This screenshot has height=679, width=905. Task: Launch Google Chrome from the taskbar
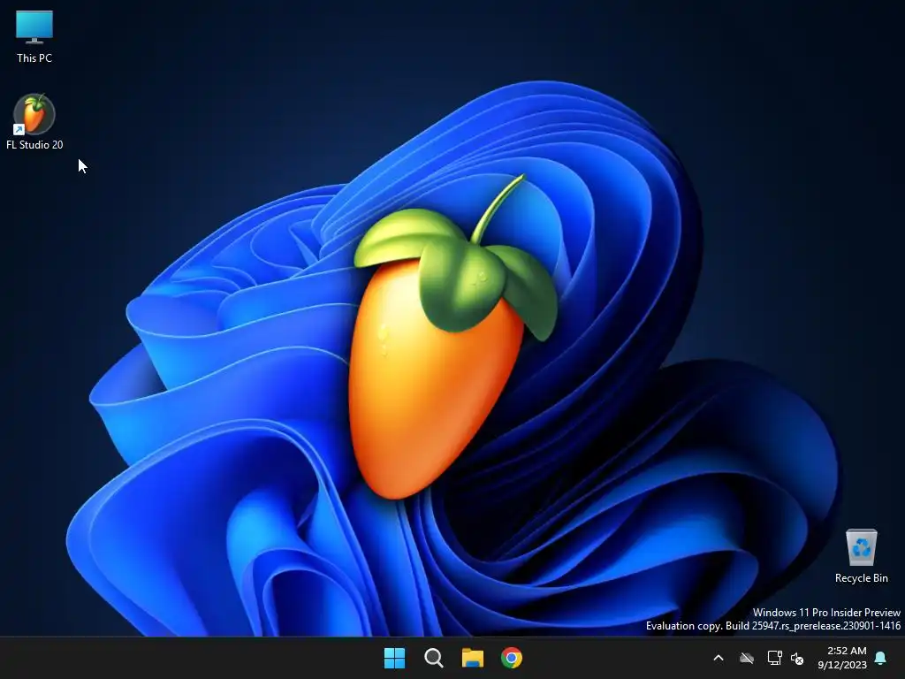(x=512, y=658)
